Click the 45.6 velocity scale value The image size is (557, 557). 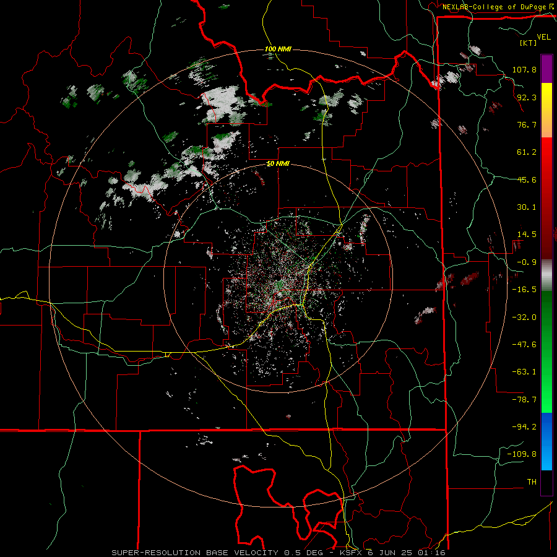pos(527,179)
